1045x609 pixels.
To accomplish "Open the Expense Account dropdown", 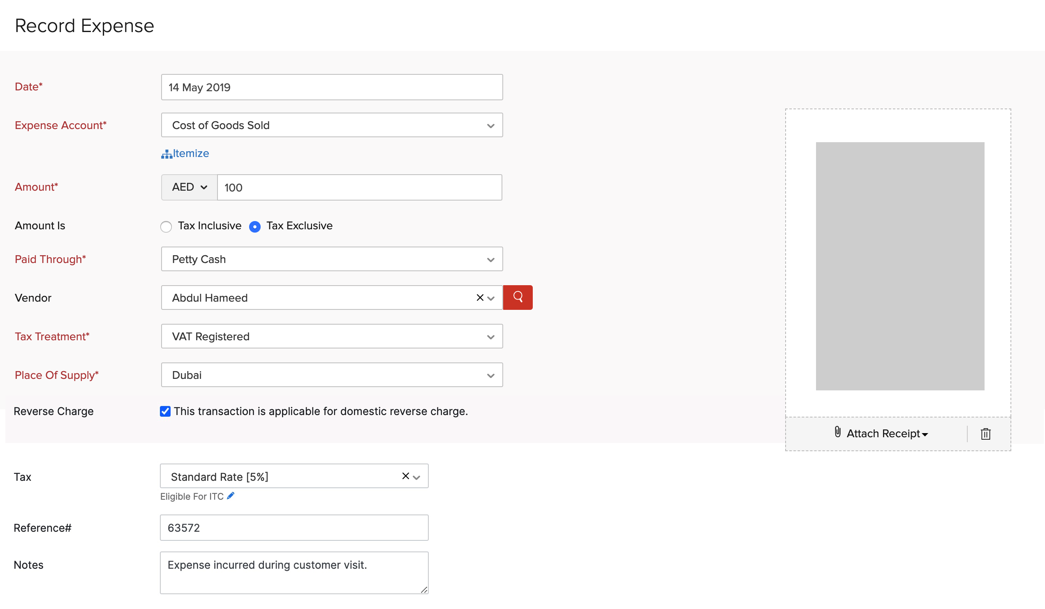I will [x=332, y=125].
